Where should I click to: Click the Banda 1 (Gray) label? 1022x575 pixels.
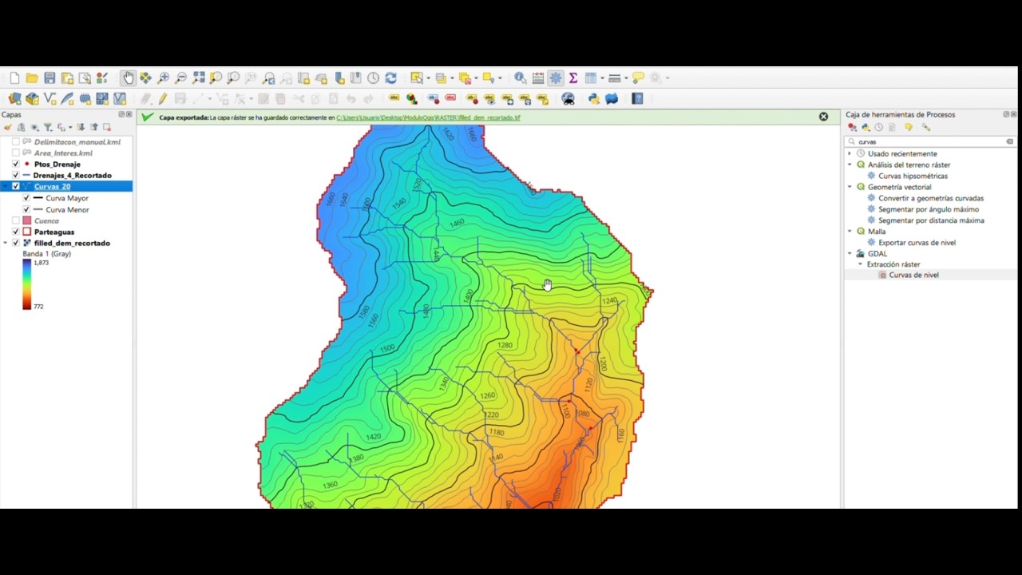[x=46, y=254]
